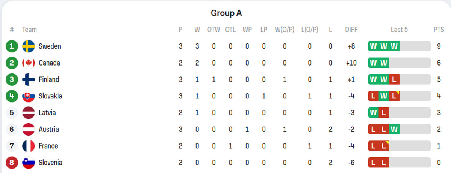The image size is (451, 173).
Task: Click the Sweden flag icon
Action: click(29, 46)
